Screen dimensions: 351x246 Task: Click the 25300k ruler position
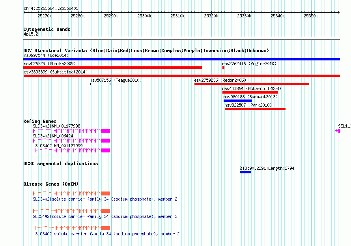coord(144,16)
